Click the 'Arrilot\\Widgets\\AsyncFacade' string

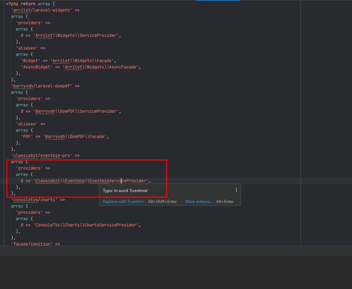(101, 67)
